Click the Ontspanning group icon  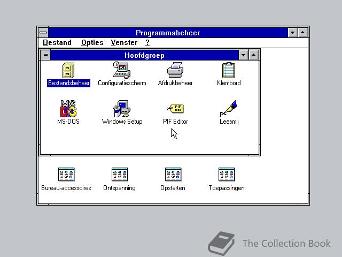[120, 175]
